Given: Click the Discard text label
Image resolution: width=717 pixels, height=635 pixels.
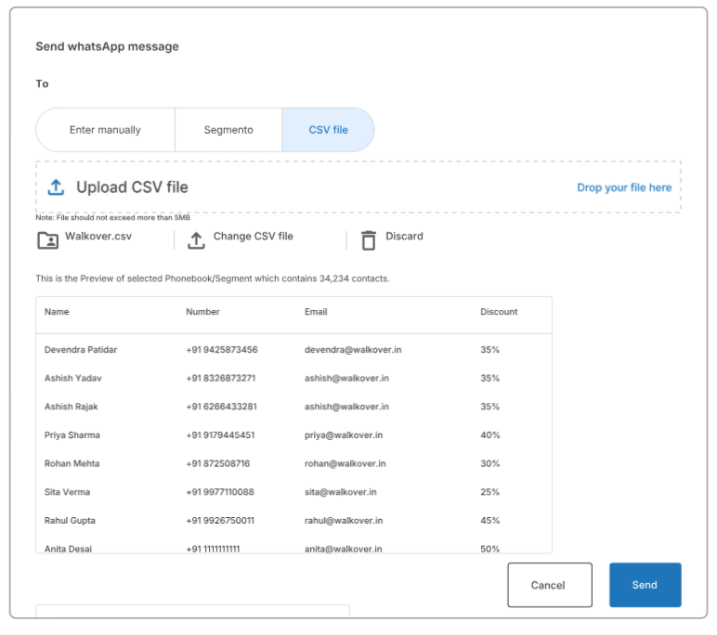Looking at the screenshot, I should point(404,237).
